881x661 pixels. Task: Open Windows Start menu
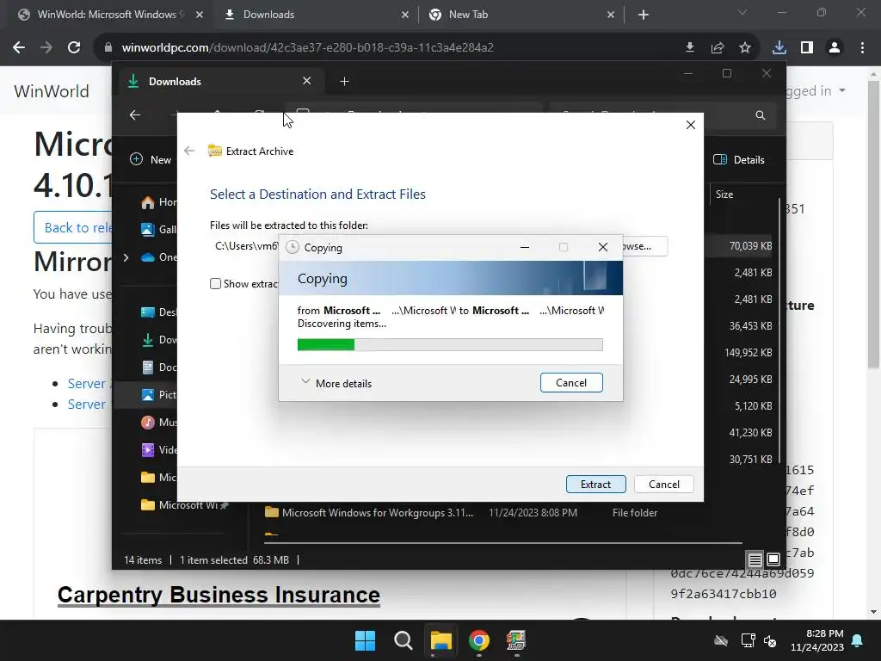pos(365,640)
